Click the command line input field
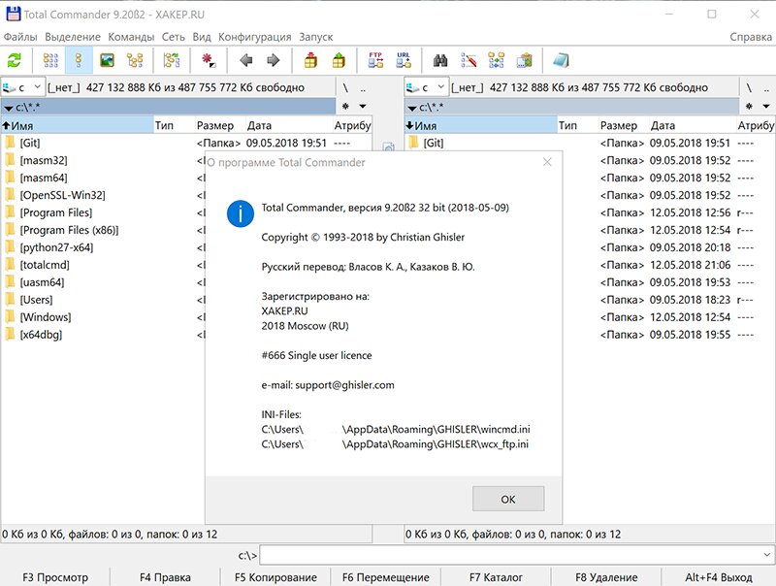The image size is (776, 586). [517, 555]
